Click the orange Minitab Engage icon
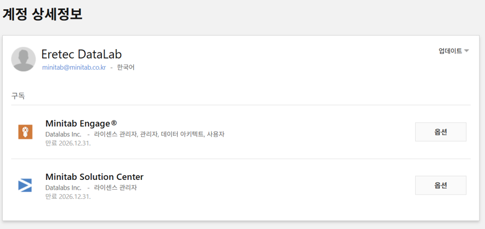This screenshot has width=485, height=229. point(25,132)
